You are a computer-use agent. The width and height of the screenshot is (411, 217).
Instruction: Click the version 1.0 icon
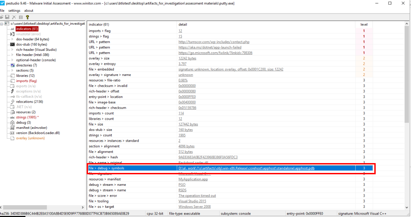(13, 133)
